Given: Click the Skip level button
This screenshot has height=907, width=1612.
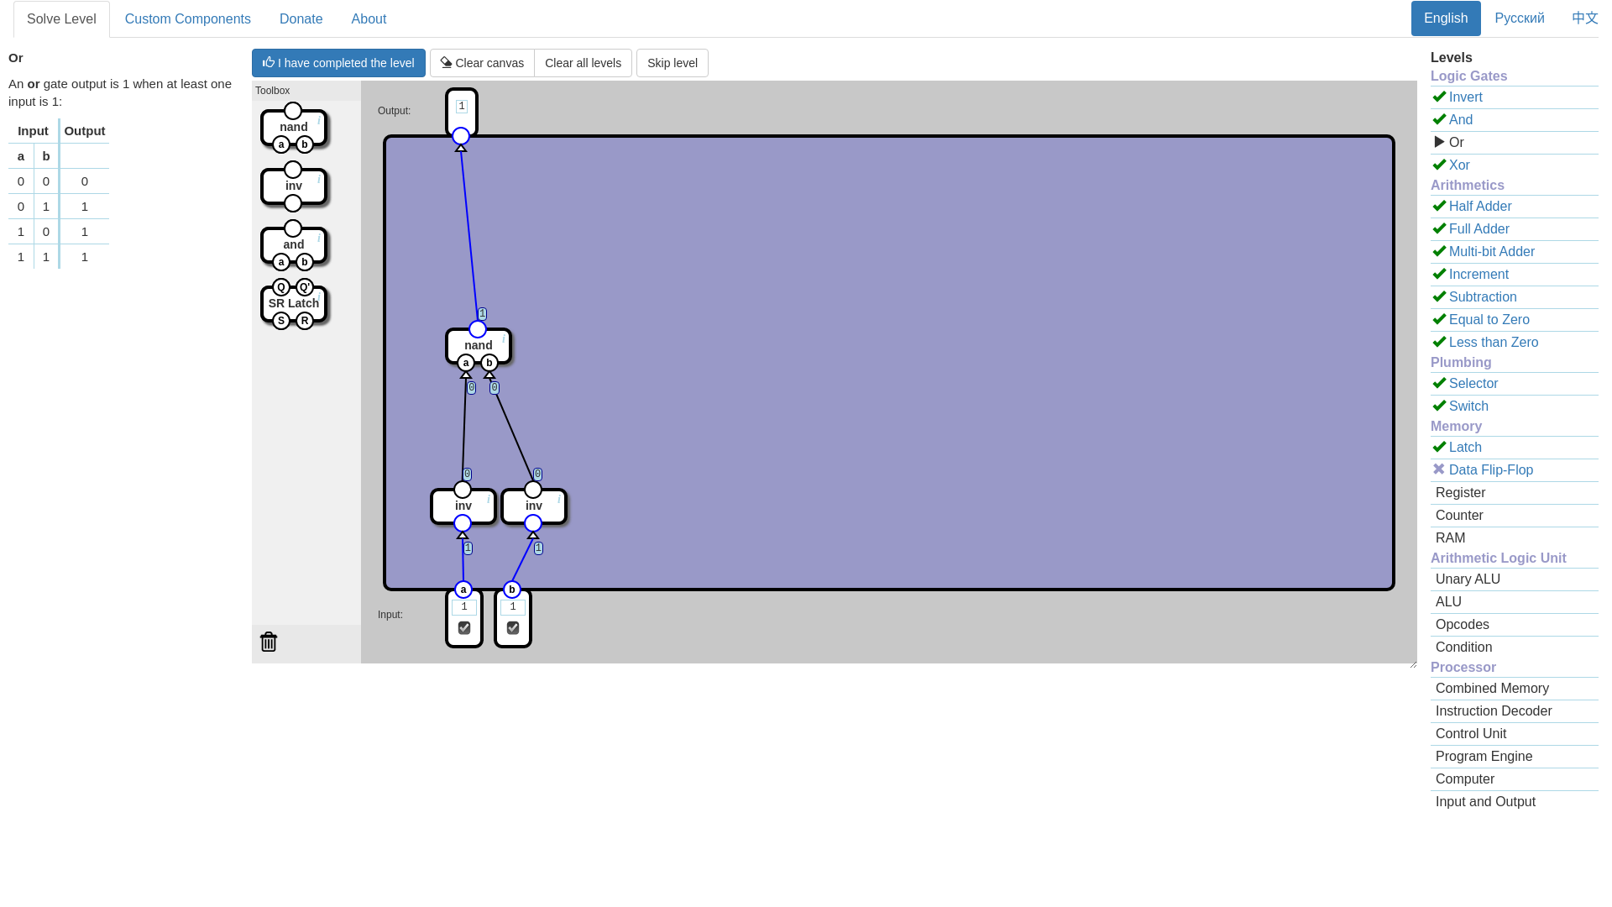Looking at the screenshot, I should click(672, 63).
